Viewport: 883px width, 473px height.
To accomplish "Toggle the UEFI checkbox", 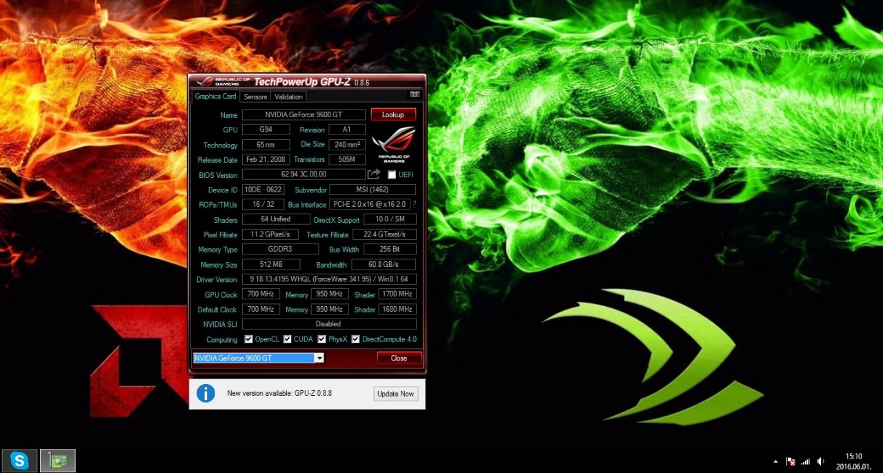I will pos(392,174).
